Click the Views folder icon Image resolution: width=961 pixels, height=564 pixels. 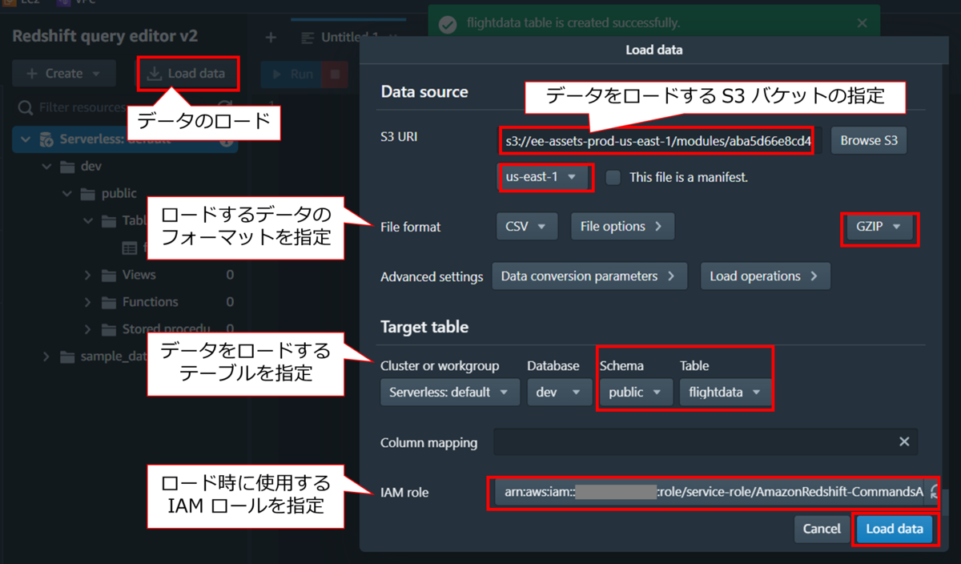[109, 276]
